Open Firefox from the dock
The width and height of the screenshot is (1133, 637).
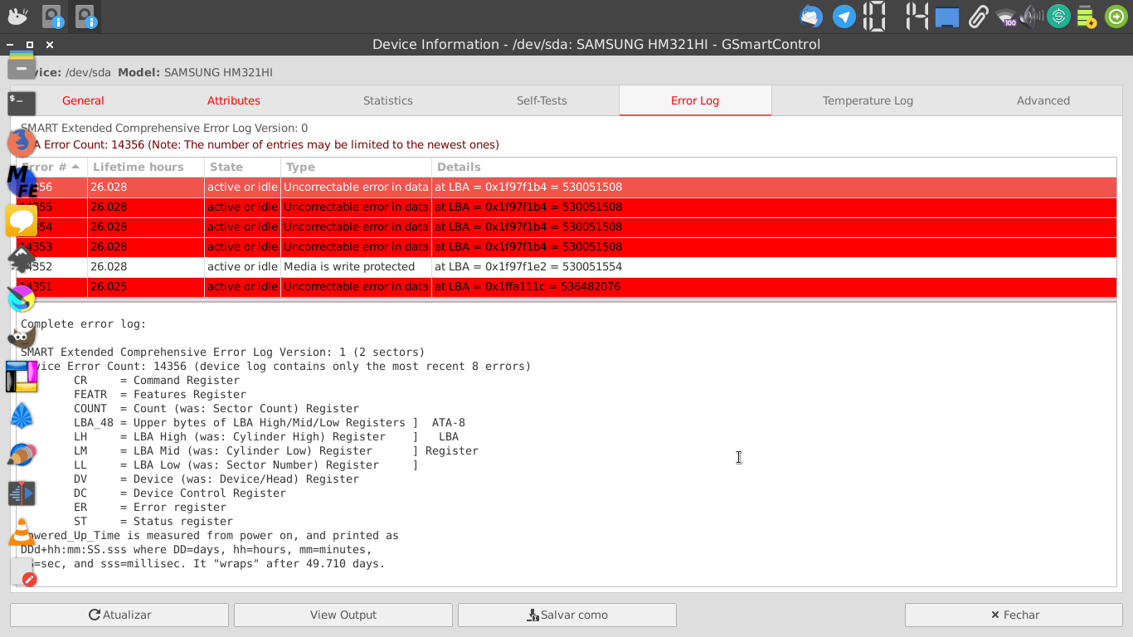coord(22,143)
